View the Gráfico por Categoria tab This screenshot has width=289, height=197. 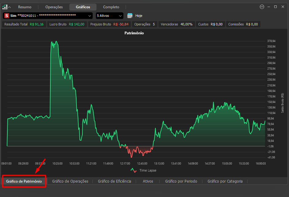[225, 181]
